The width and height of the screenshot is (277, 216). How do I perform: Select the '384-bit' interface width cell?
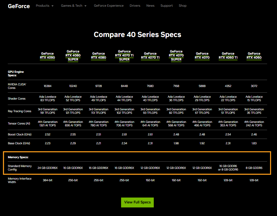click(x=47, y=180)
